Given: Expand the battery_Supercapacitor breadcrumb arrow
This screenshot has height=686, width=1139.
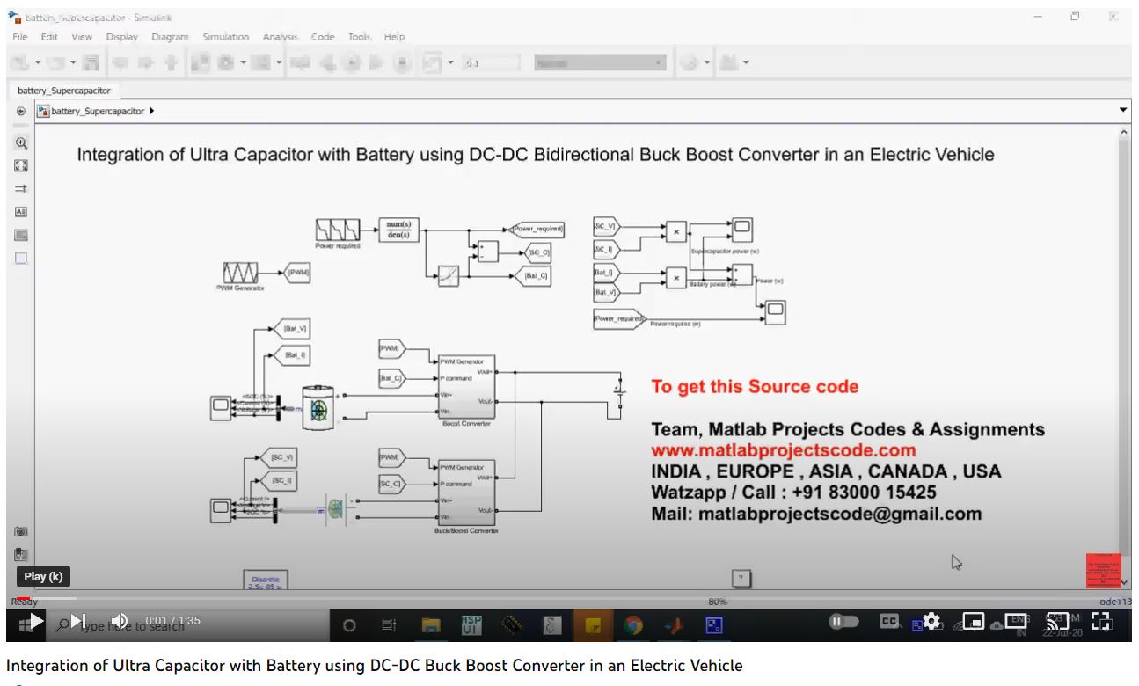Looking at the screenshot, I should (x=152, y=111).
